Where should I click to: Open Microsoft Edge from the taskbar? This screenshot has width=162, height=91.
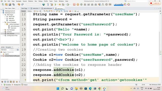coord(90,88)
